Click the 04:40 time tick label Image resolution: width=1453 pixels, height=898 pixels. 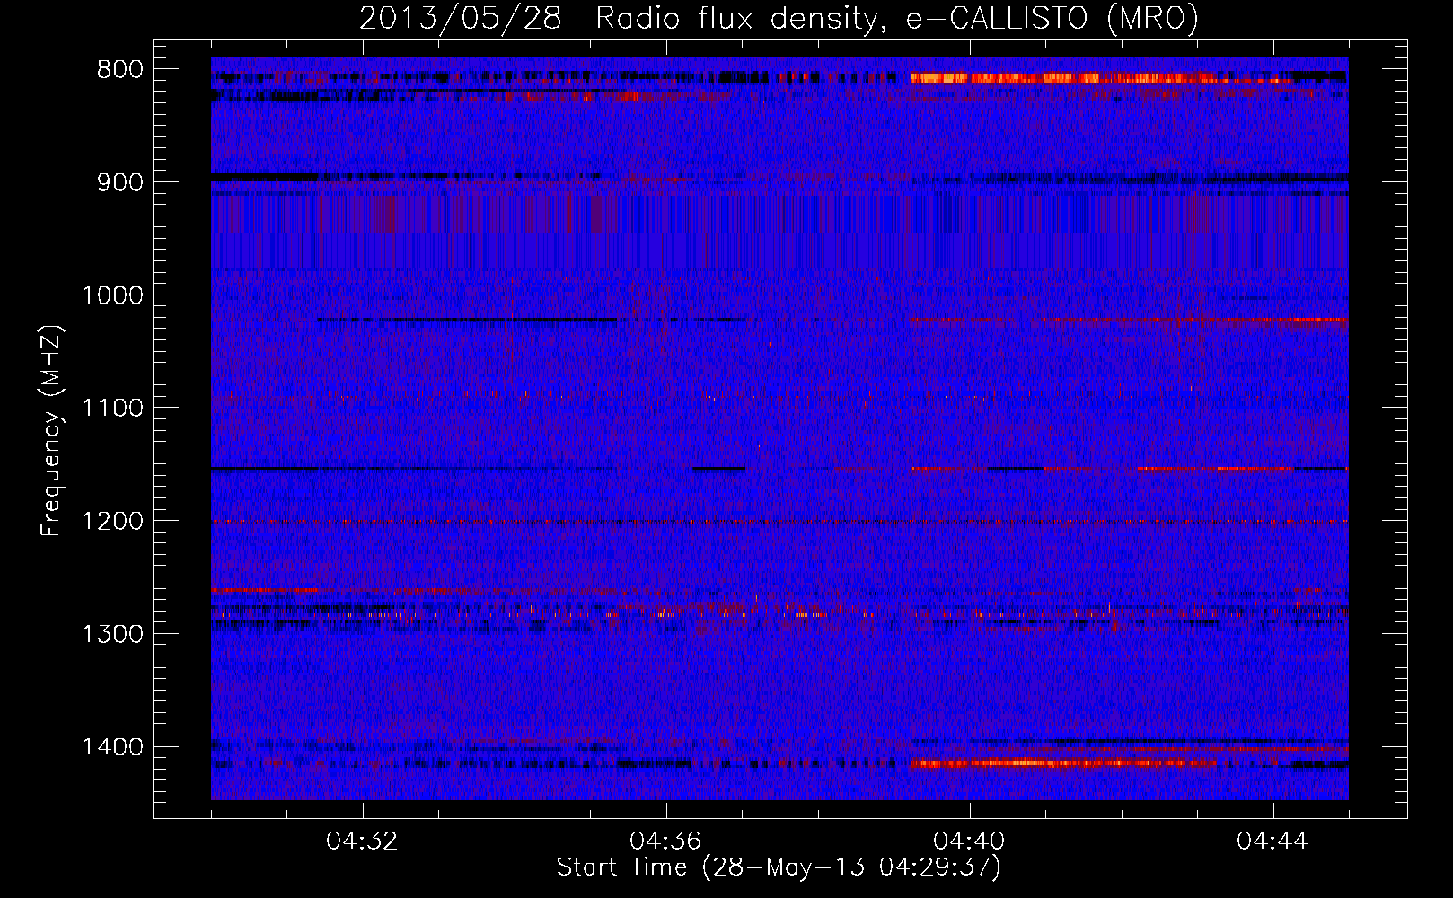coord(970,841)
